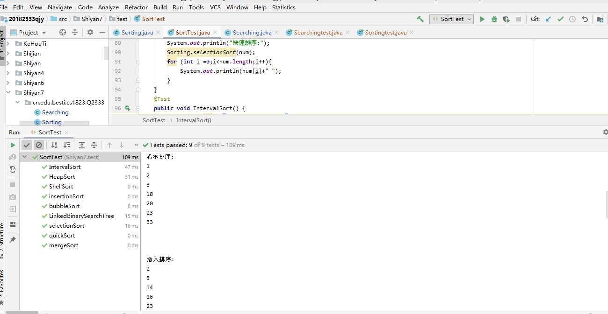
Task: Click the Run panel stop square icon
Action: coord(13,185)
